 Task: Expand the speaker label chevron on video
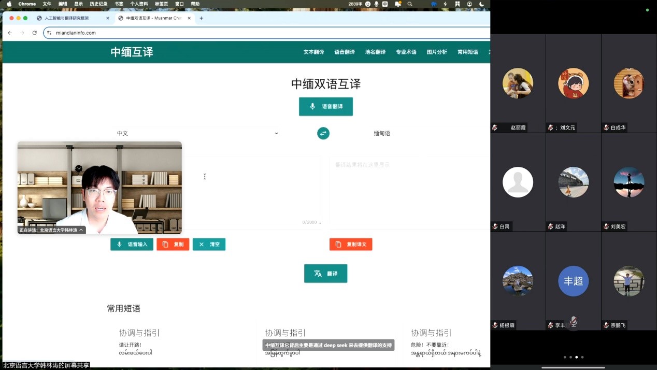coord(81,230)
